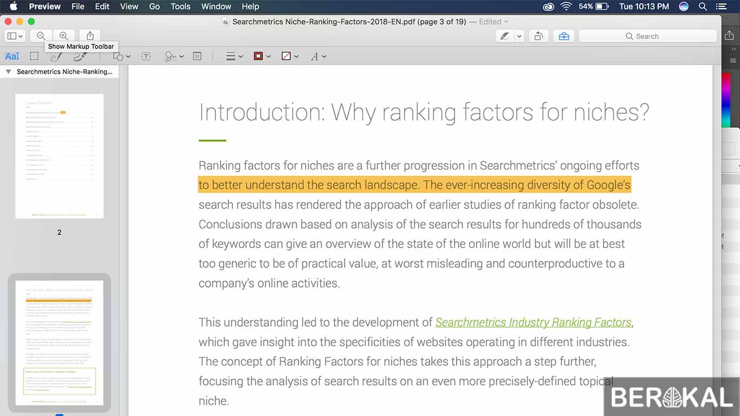
Task: Activate the Sketch markup tool
Action: click(56, 56)
